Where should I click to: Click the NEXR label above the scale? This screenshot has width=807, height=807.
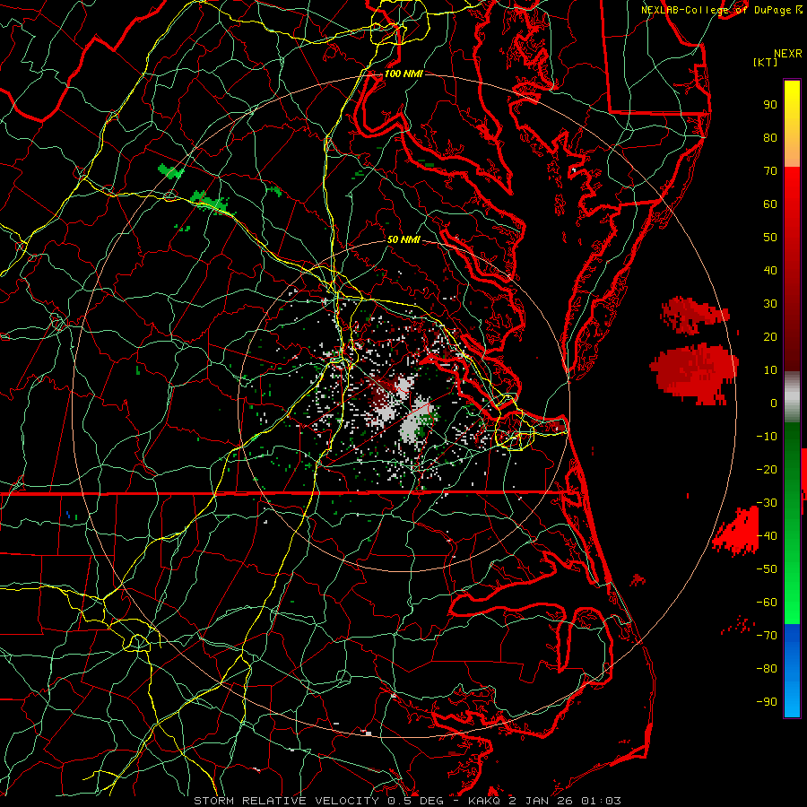tap(788, 54)
